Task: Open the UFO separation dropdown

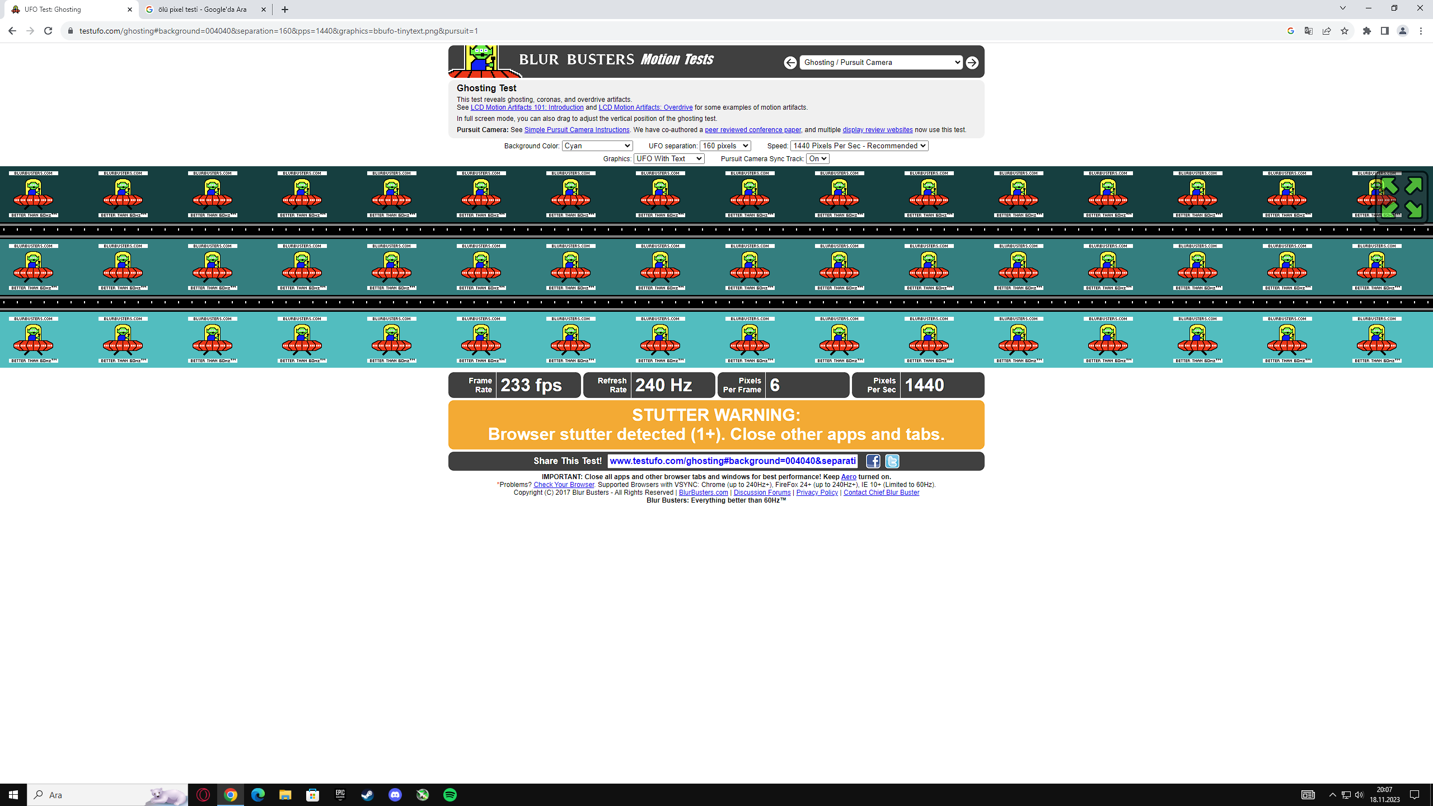Action: (725, 146)
